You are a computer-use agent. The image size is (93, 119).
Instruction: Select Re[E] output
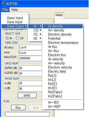pyautogui.click(x=63, y=84)
